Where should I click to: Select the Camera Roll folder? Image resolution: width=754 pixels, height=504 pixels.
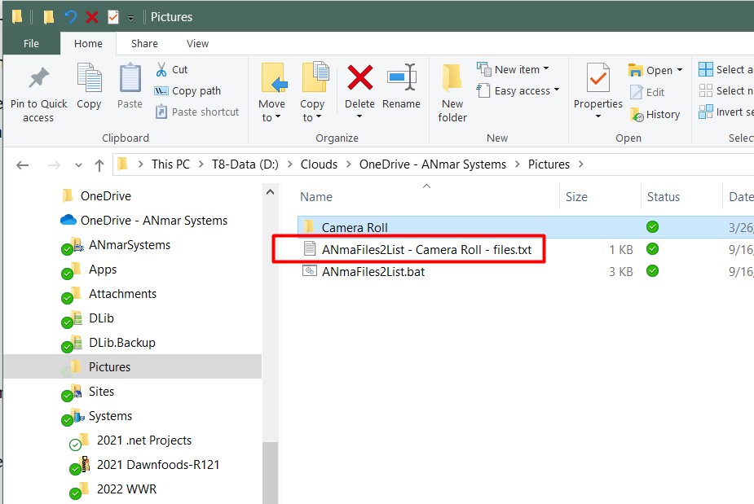pos(355,227)
